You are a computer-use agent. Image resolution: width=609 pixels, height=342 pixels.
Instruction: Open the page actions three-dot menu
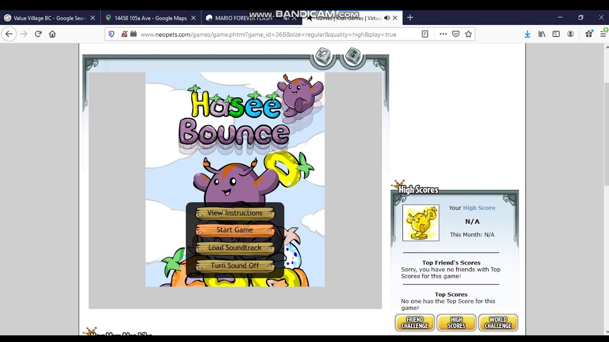pos(443,34)
